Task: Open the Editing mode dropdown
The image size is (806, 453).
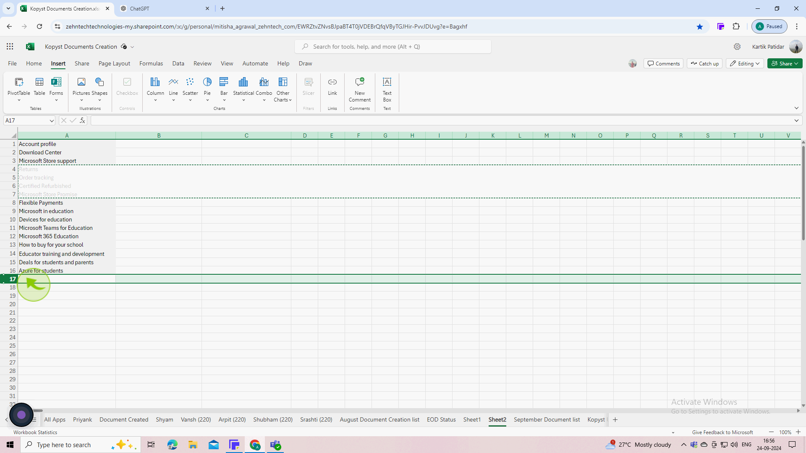Action: click(745, 63)
